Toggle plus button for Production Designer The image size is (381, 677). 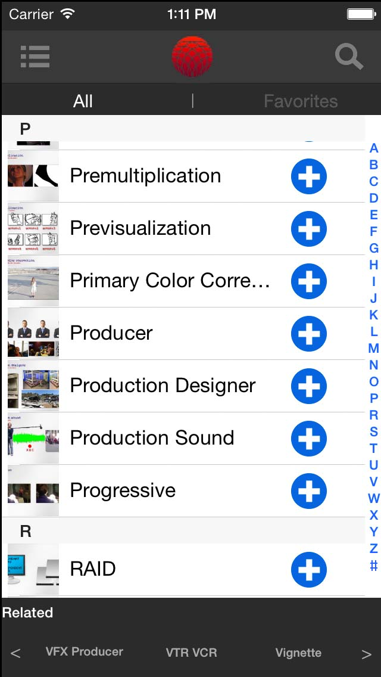click(x=308, y=386)
